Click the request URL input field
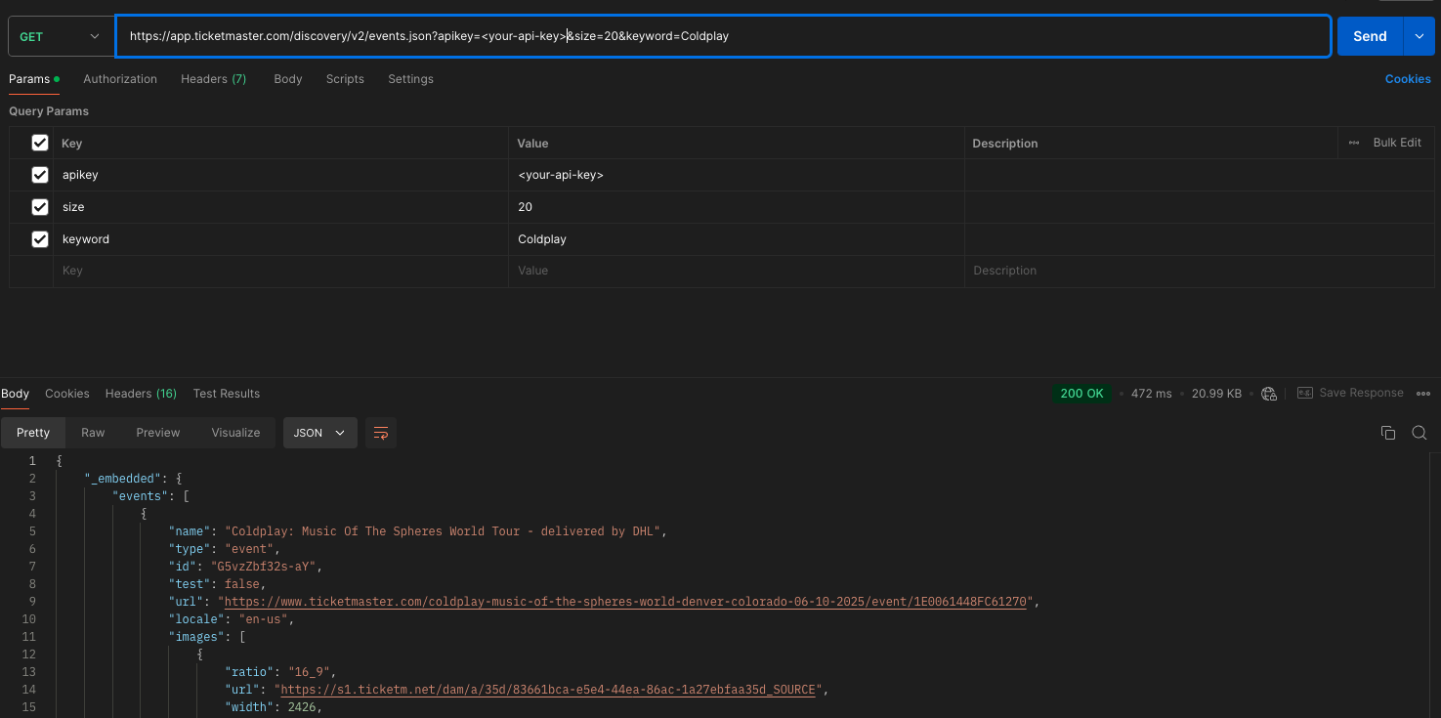Screen dimensions: 1441x718 (x=723, y=36)
